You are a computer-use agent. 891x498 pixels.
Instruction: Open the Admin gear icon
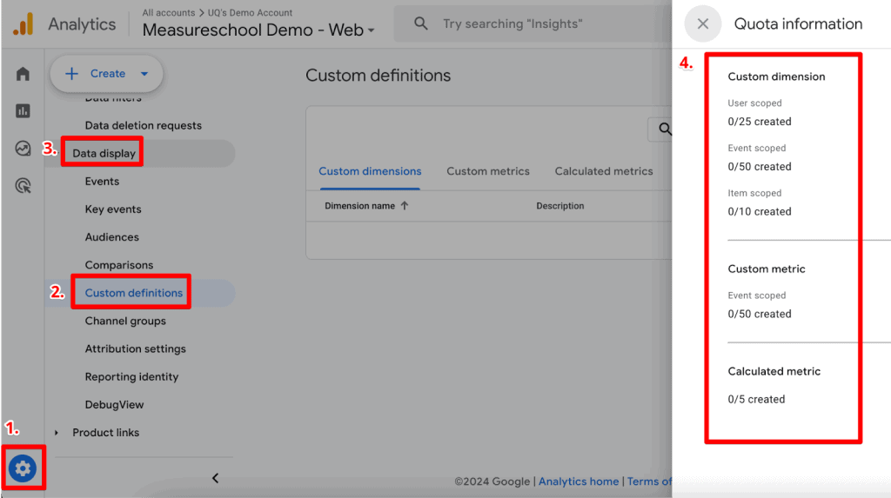pyautogui.click(x=23, y=468)
